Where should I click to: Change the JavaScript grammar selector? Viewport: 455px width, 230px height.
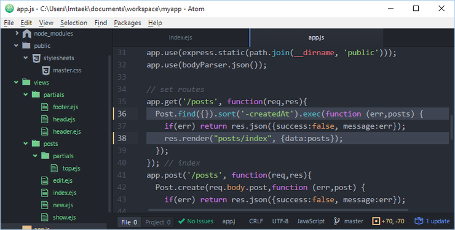(311, 221)
